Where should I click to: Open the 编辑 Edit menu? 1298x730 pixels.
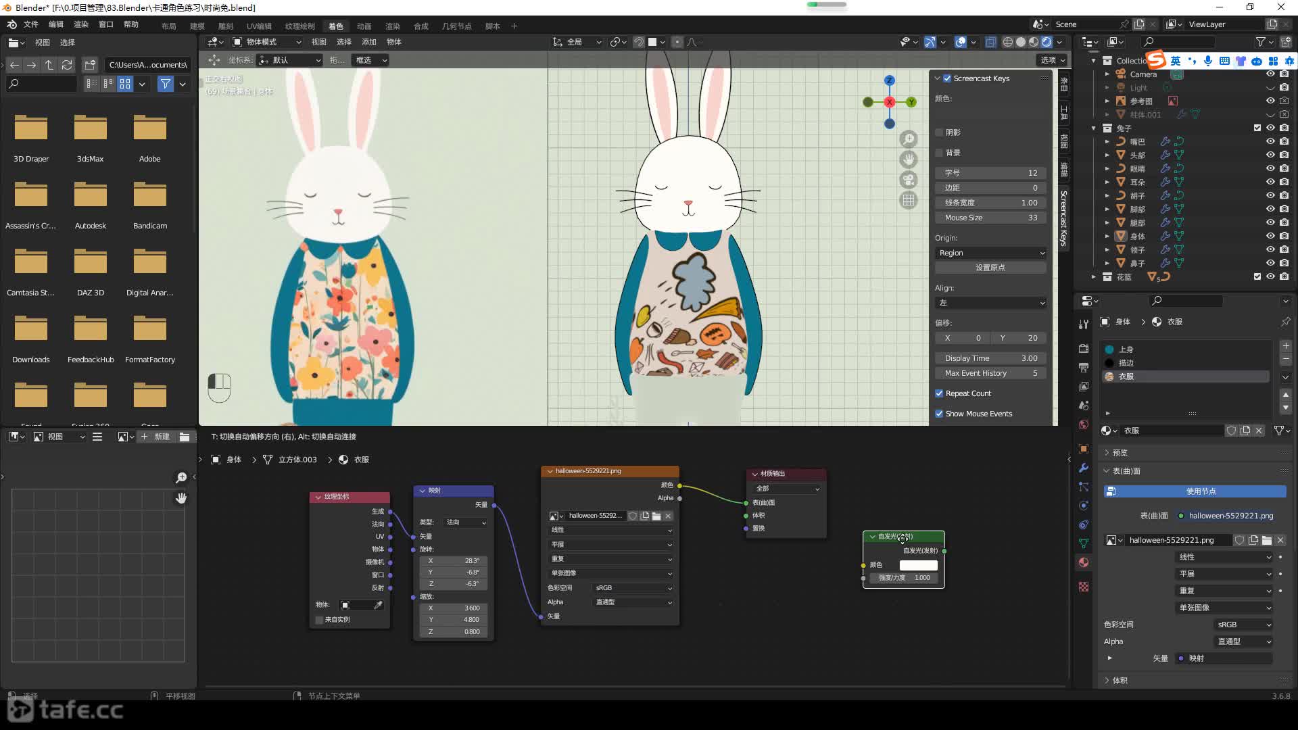click(56, 24)
